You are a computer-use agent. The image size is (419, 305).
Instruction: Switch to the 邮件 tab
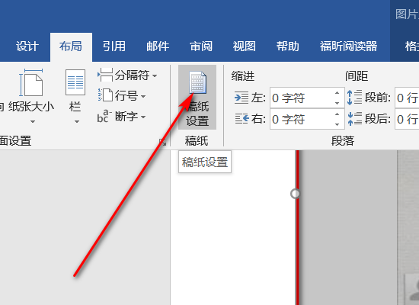[x=158, y=47]
